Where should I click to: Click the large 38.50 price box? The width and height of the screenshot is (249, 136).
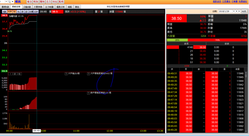tap(177, 18)
